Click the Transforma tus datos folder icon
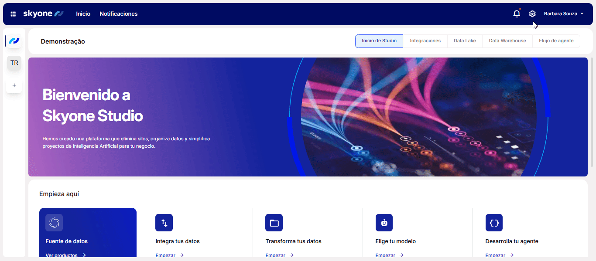 coord(274,223)
